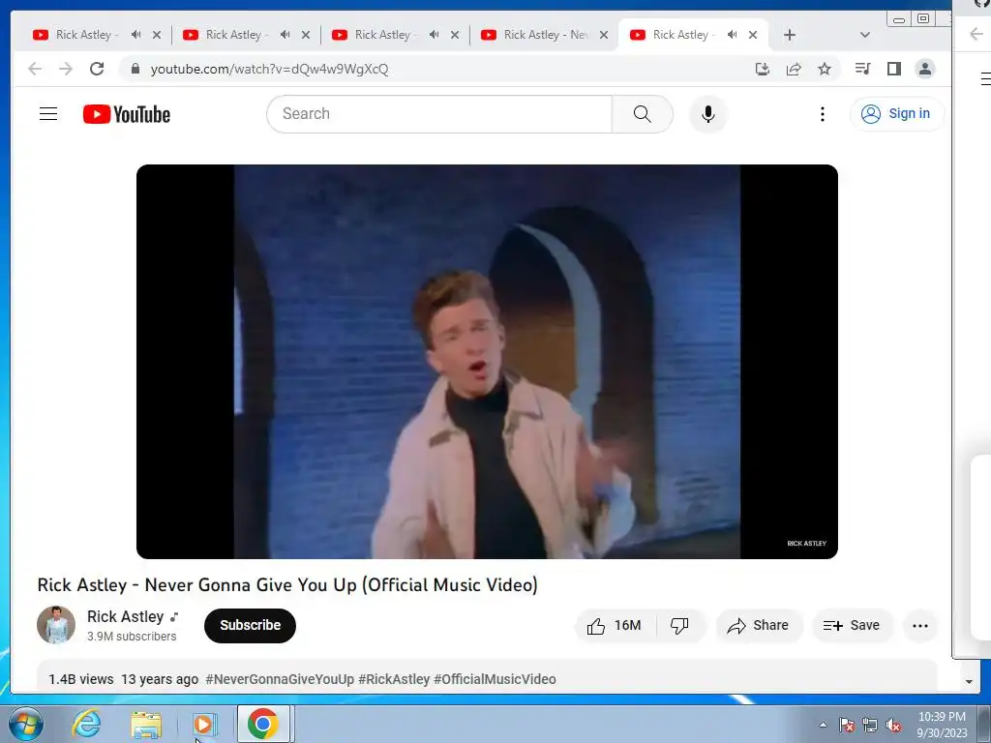Mute audio on the first tab's speaker icon

(x=135, y=35)
